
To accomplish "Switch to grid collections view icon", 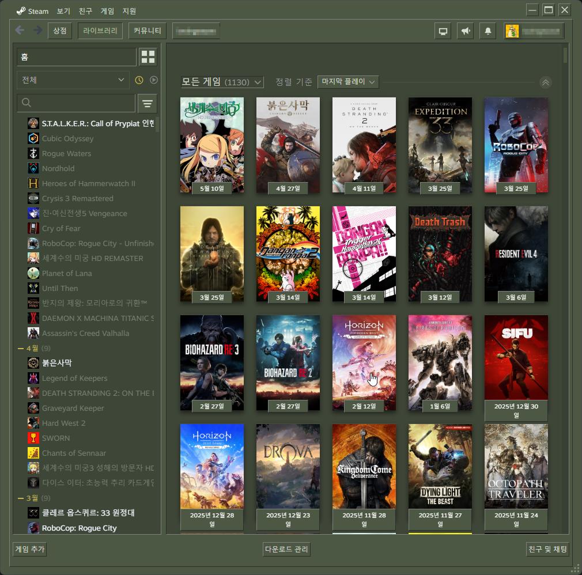I will (x=148, y=57).
